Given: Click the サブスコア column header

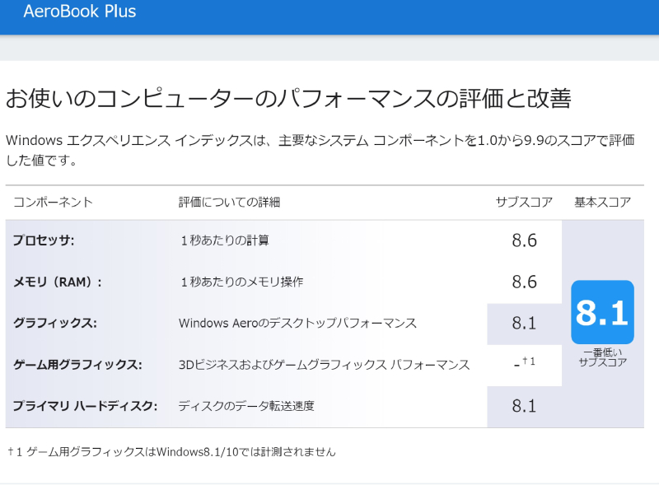Looking at the screenshot, I should tap(524, 203).
